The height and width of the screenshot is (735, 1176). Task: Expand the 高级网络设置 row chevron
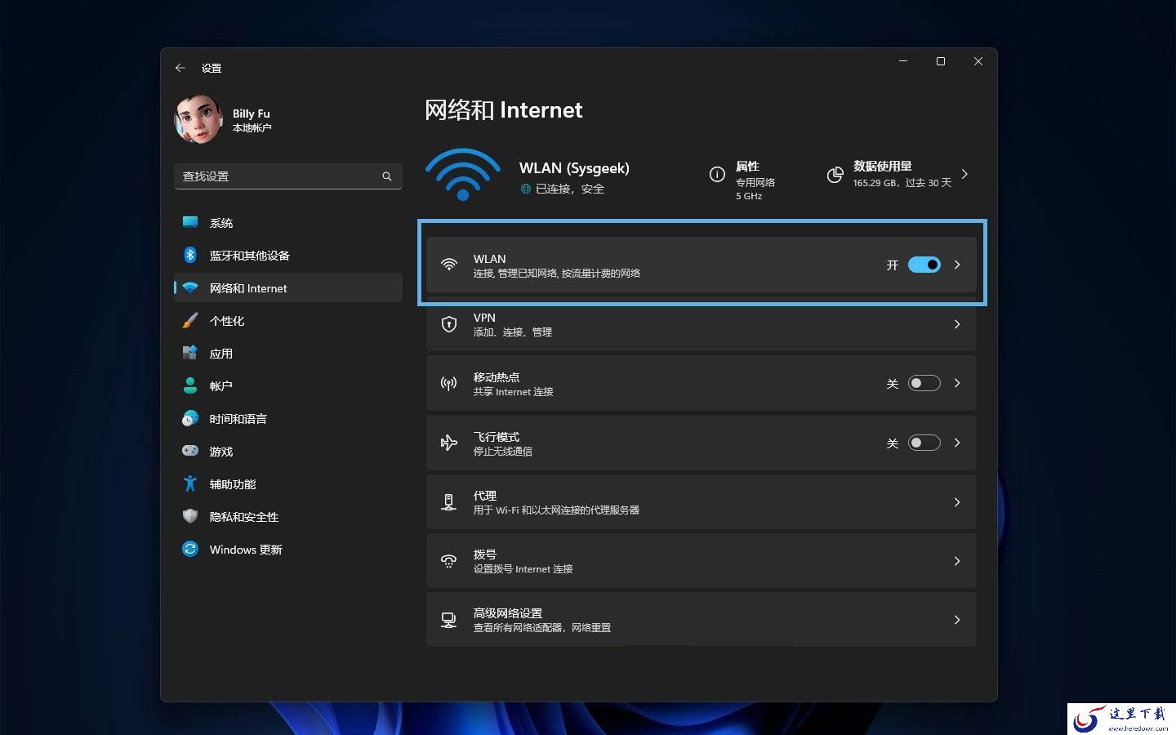(957, 620)
